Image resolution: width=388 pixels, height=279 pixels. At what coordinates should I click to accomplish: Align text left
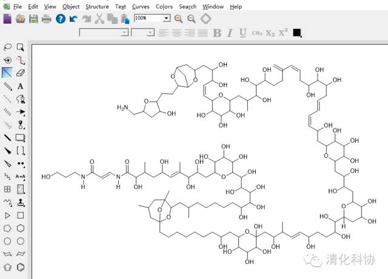(163, 33)
